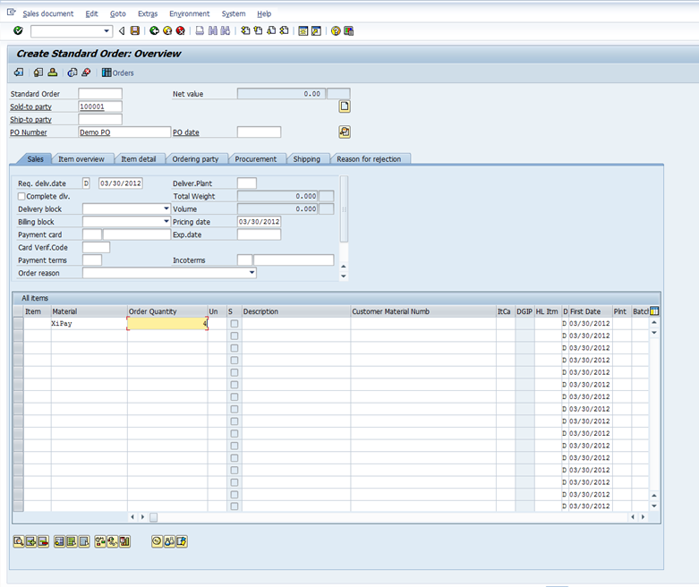Tick the Complete dlv. checkbox
Viewport: 699px width, 587px height.
[21, 196]
